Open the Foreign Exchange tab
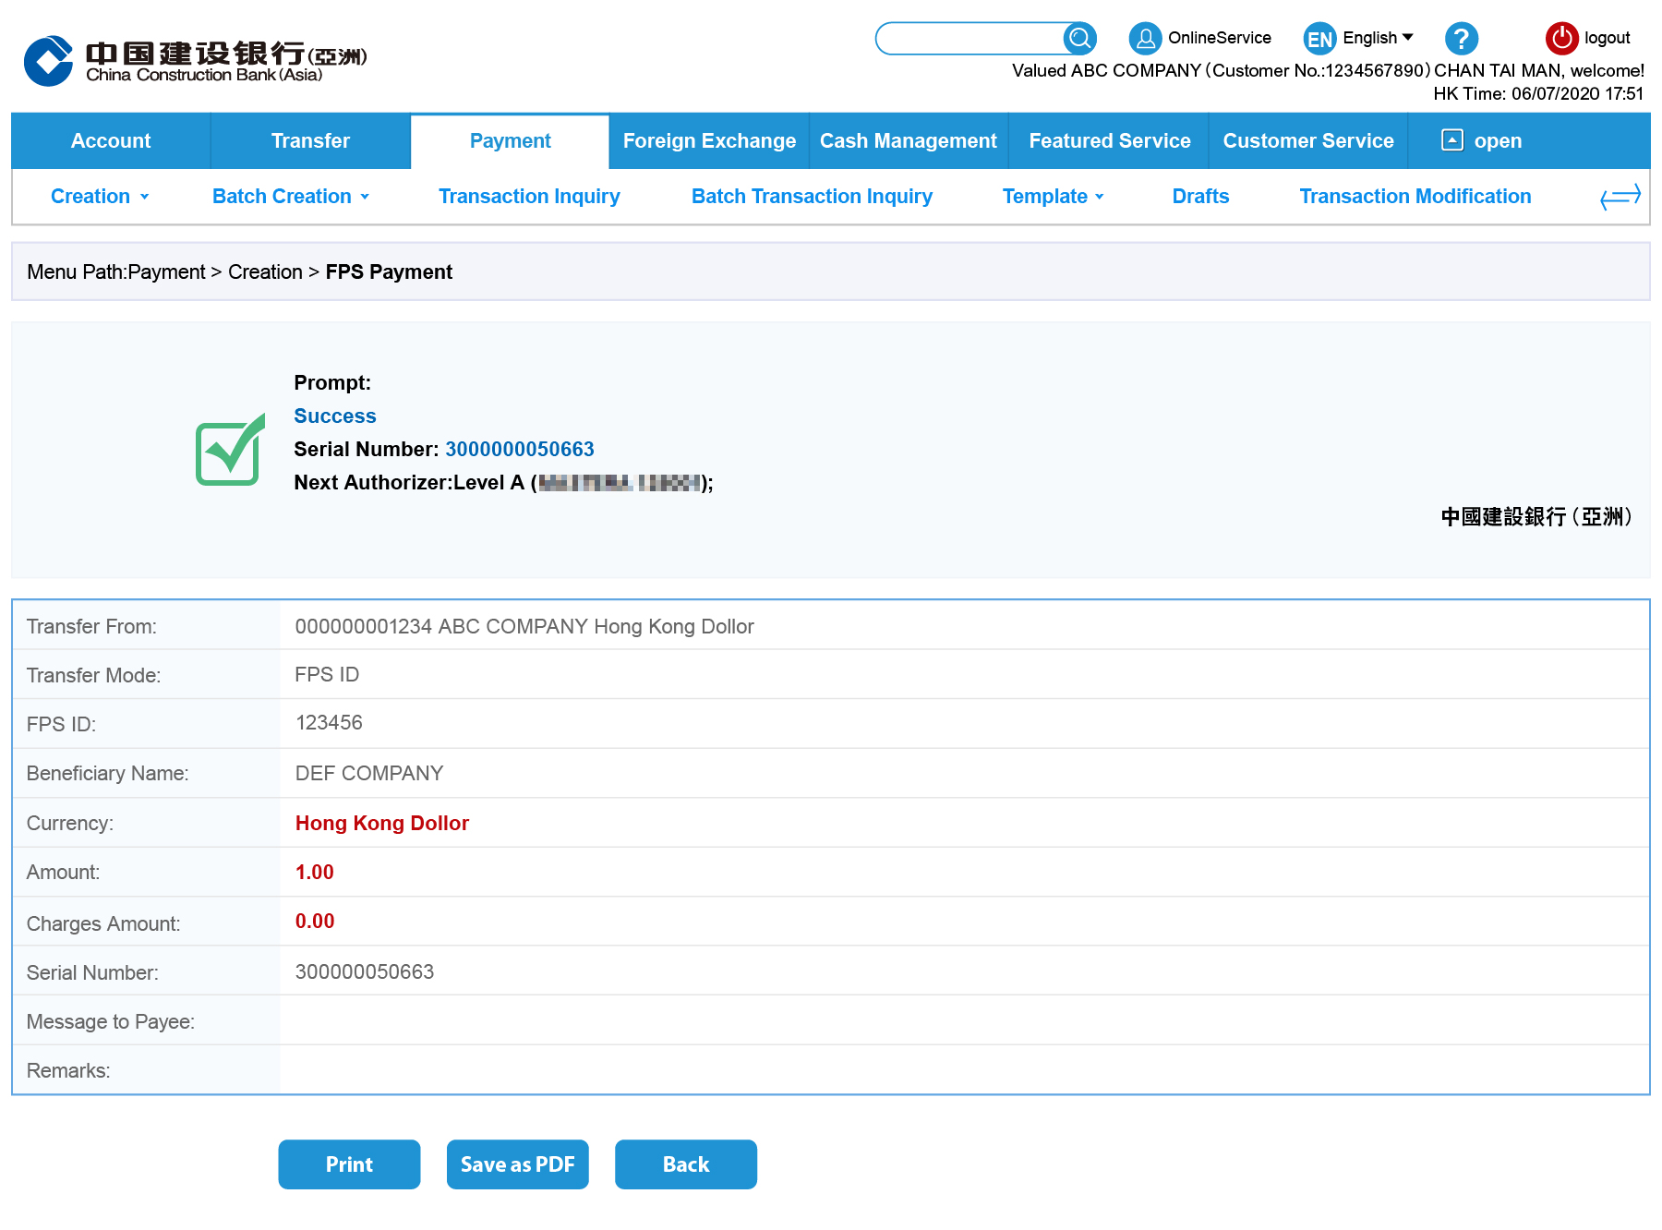 (x=709, y=140)
